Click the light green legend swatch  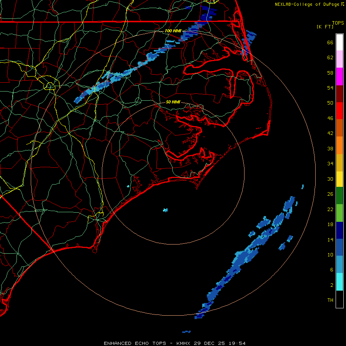point(339,213)
